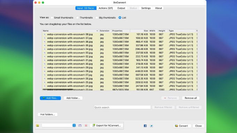Click the file icon beside webp-conversion-with-xnconvert-36.jpg
The height and width of the screenshot is (133, 237).
[45, 42]
